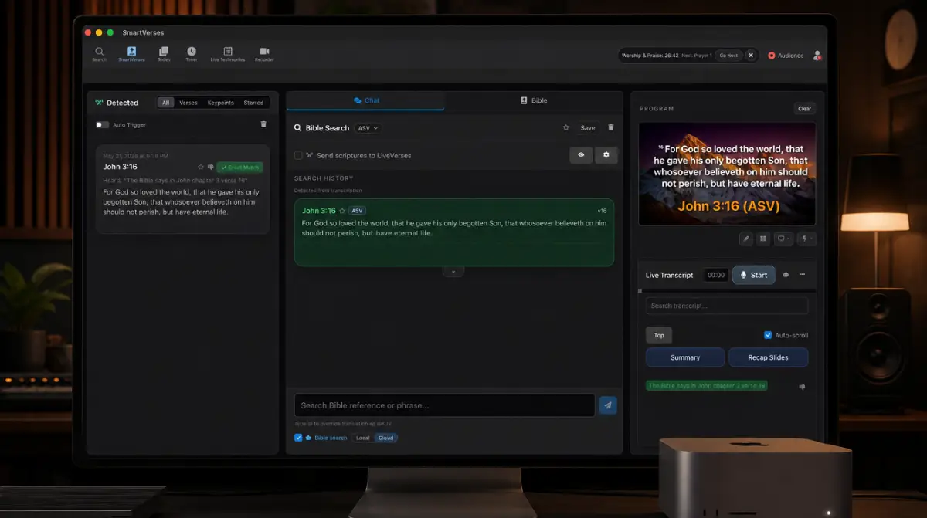Viewport: 927px width, 518px height.
Task: Toggle the Auto Trigger switch
Action: click(102, 124)
